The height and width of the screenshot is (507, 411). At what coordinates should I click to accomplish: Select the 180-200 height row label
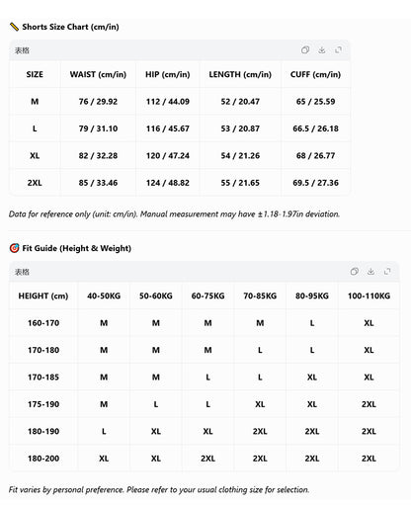[43, 459]
